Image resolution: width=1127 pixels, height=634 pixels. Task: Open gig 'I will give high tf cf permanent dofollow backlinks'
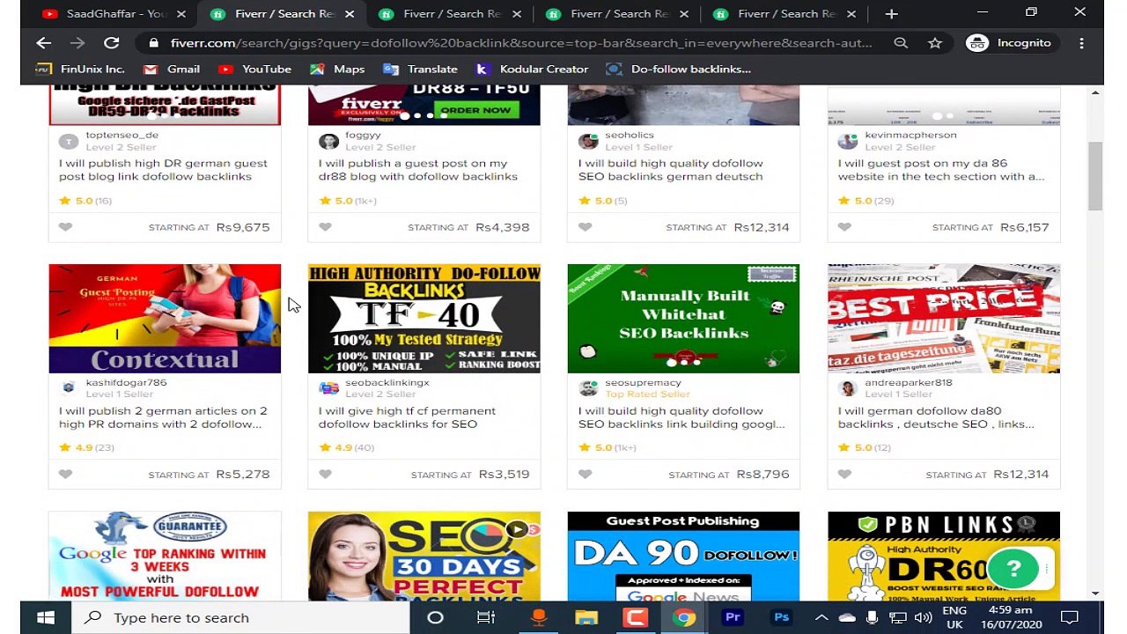click(407, 417)
